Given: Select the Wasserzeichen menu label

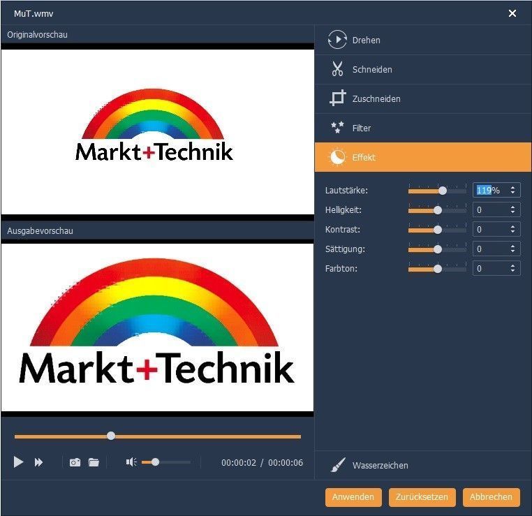Looking at the screenshot, I should tap(380, 465).
